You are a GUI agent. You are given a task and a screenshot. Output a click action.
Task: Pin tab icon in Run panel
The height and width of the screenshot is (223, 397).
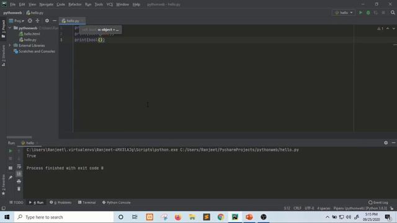[x=11, y=178]
